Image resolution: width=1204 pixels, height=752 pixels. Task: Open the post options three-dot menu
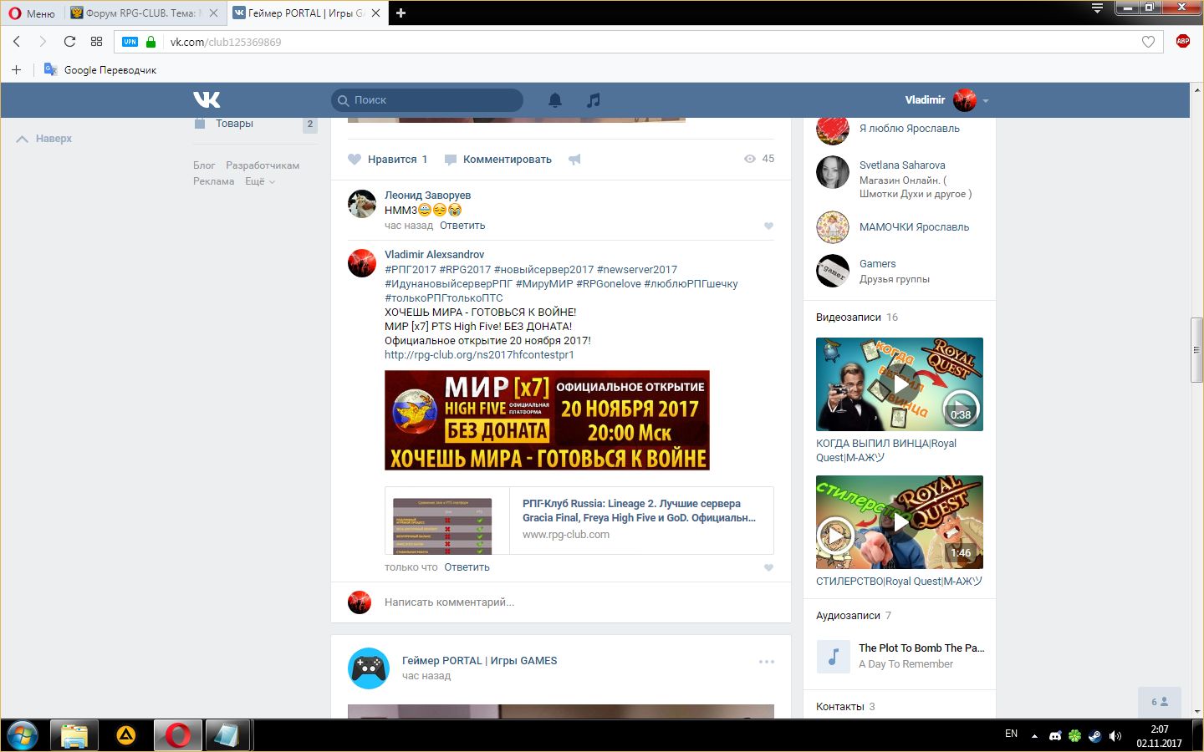pos(766,662)
